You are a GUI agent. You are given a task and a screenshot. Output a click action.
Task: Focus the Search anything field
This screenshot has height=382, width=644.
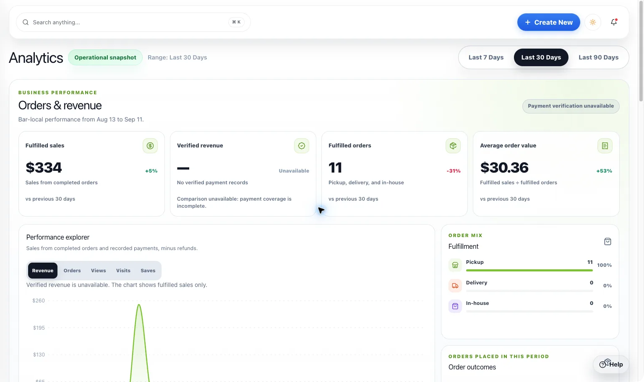click(x=133, y=22)
